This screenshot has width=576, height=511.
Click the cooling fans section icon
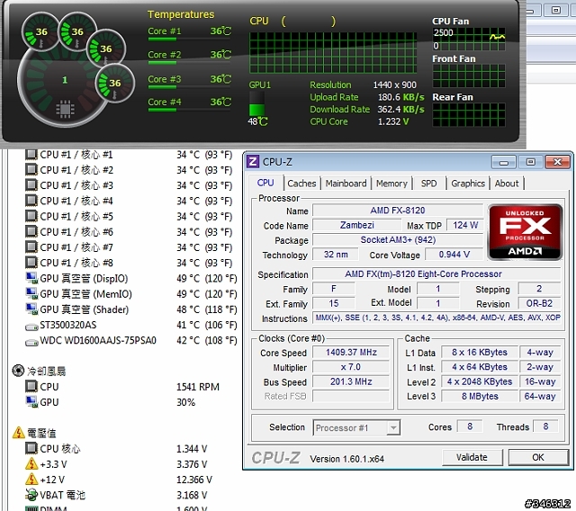click(x=18, y=371)
